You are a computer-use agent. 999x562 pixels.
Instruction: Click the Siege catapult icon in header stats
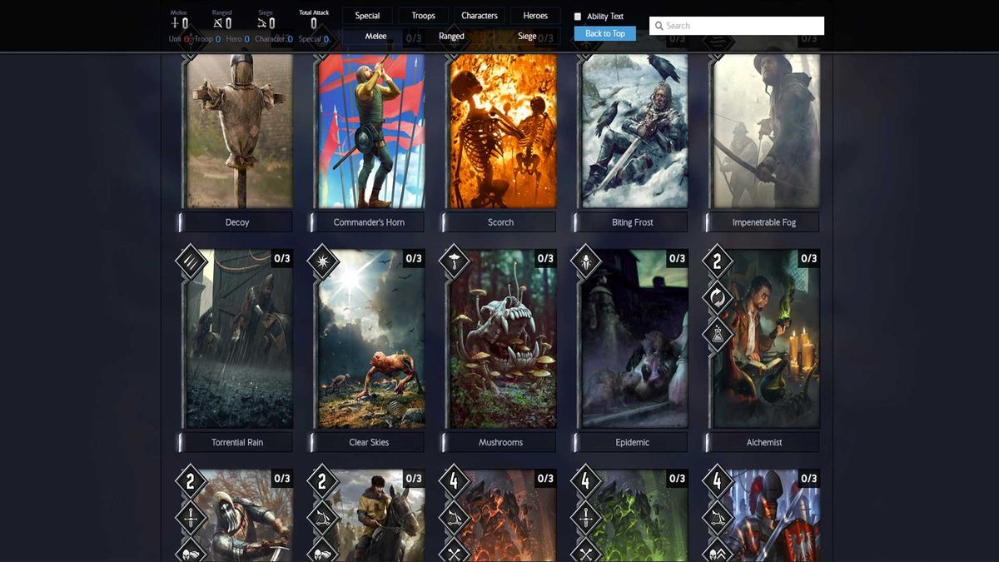261,23
